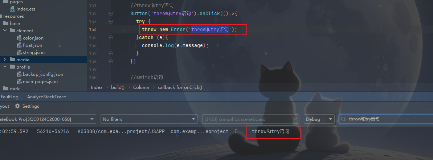
Task: Switch to the FaultLog tab
Action: [x=9, y=97]
